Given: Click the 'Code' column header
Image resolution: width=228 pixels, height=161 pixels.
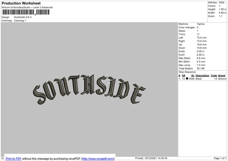Looking at the screenshot, I should pyautogui.click(x=214, y=76).
